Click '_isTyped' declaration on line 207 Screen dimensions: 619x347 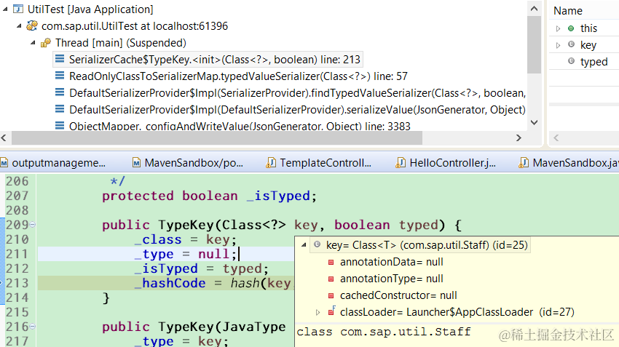click(278, 196)
